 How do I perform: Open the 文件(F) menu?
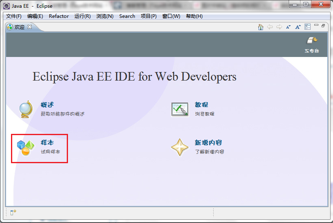[13, 16]
